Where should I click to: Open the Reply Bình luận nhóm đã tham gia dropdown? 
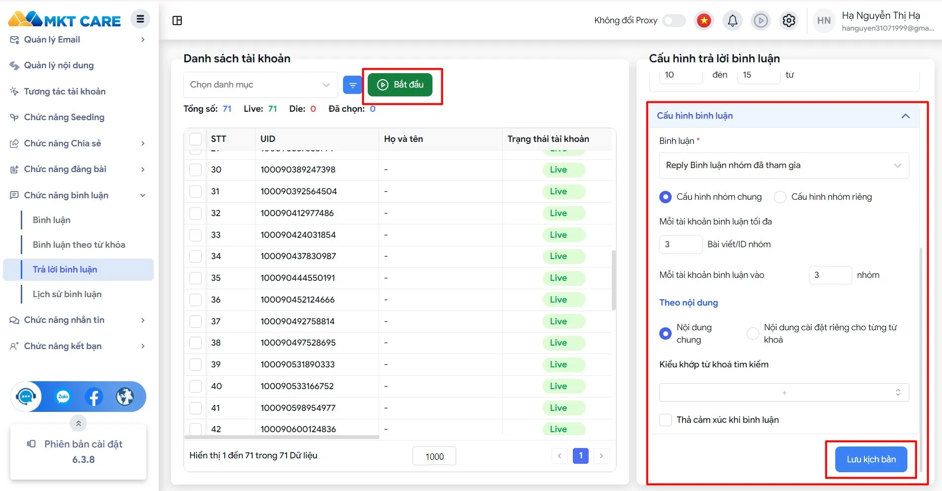pyautogui.click(x=783, y=165)
